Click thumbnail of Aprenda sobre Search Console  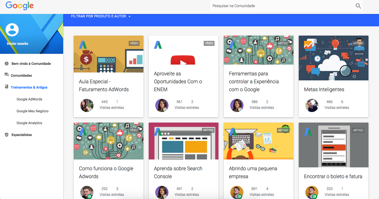(x=183, y=141)
